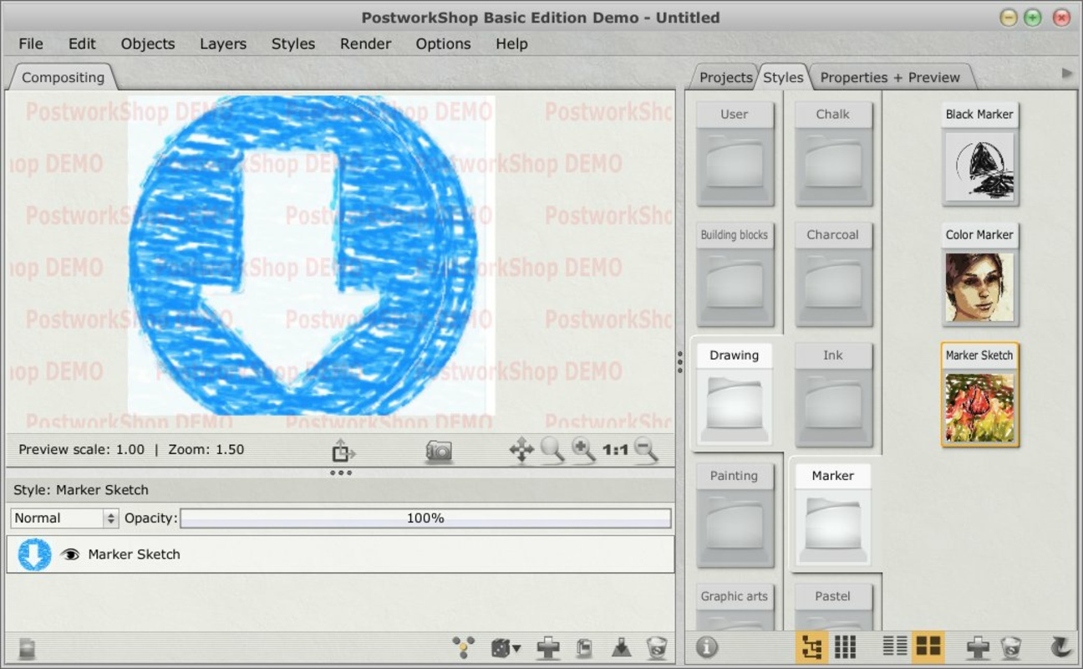1083x669 pixels.
Task: Open the Help menu
Action: [x=511, y=43]
